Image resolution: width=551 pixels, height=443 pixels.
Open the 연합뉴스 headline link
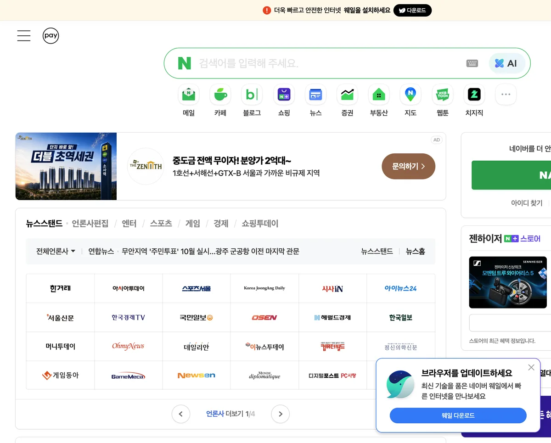tap(210, 251)
